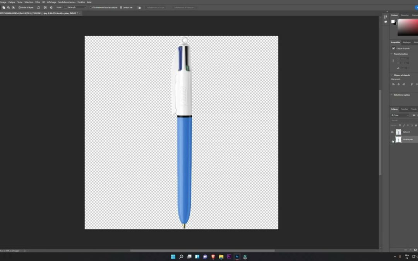Click the Windows Start button

pyautogui.click(x=173, y=256)
